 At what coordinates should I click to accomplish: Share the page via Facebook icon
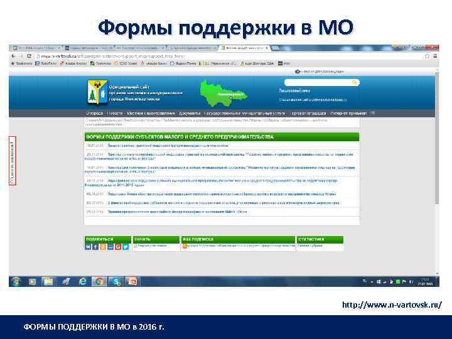click(x=95, y=247)
